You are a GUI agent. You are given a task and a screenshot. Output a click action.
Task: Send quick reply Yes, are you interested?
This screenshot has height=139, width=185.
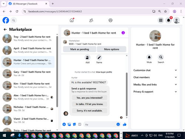pyautogui.click(x=90, y=98)
